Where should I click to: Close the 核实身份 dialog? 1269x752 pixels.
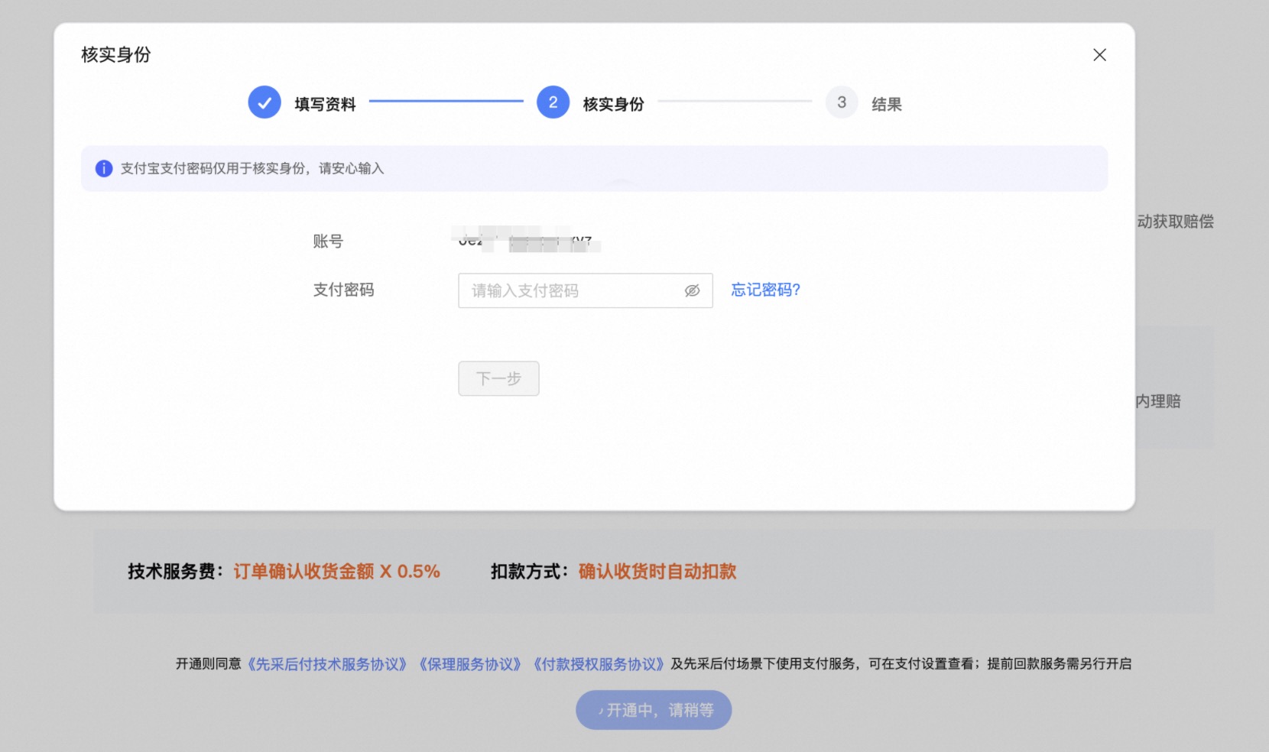1099,55
